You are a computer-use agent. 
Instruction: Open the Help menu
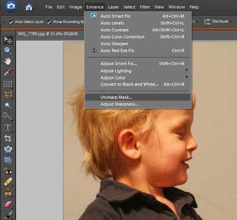click(194, 7)
